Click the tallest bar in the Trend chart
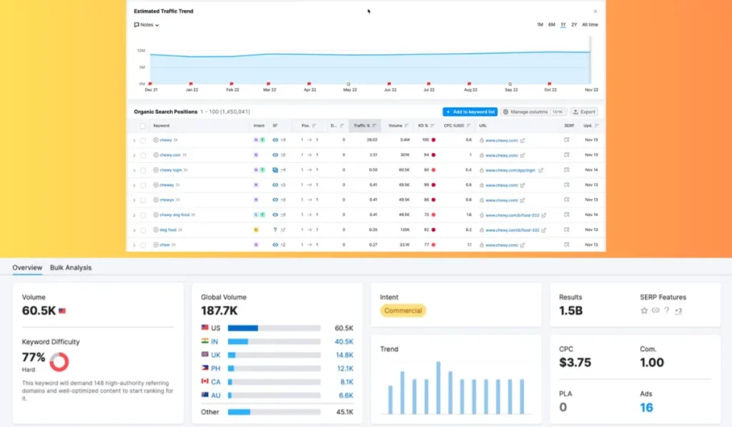 click(438, 388)
